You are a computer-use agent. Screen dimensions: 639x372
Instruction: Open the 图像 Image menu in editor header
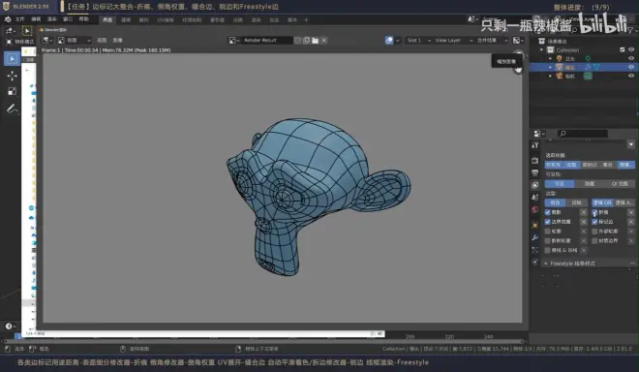117,40
